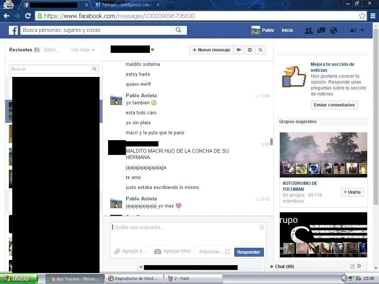Viewport: 379px width, 284px height.
Task: Open Pablo Arrieta name at 3:44 message
Action: tap(141, 96)
